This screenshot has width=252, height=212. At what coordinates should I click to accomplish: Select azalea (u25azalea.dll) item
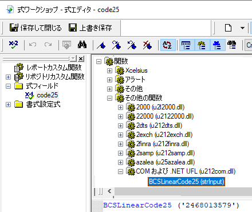click(166, 162)
